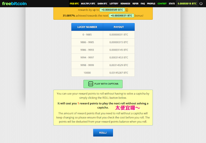Go to the REFER page

pos(136,4)
